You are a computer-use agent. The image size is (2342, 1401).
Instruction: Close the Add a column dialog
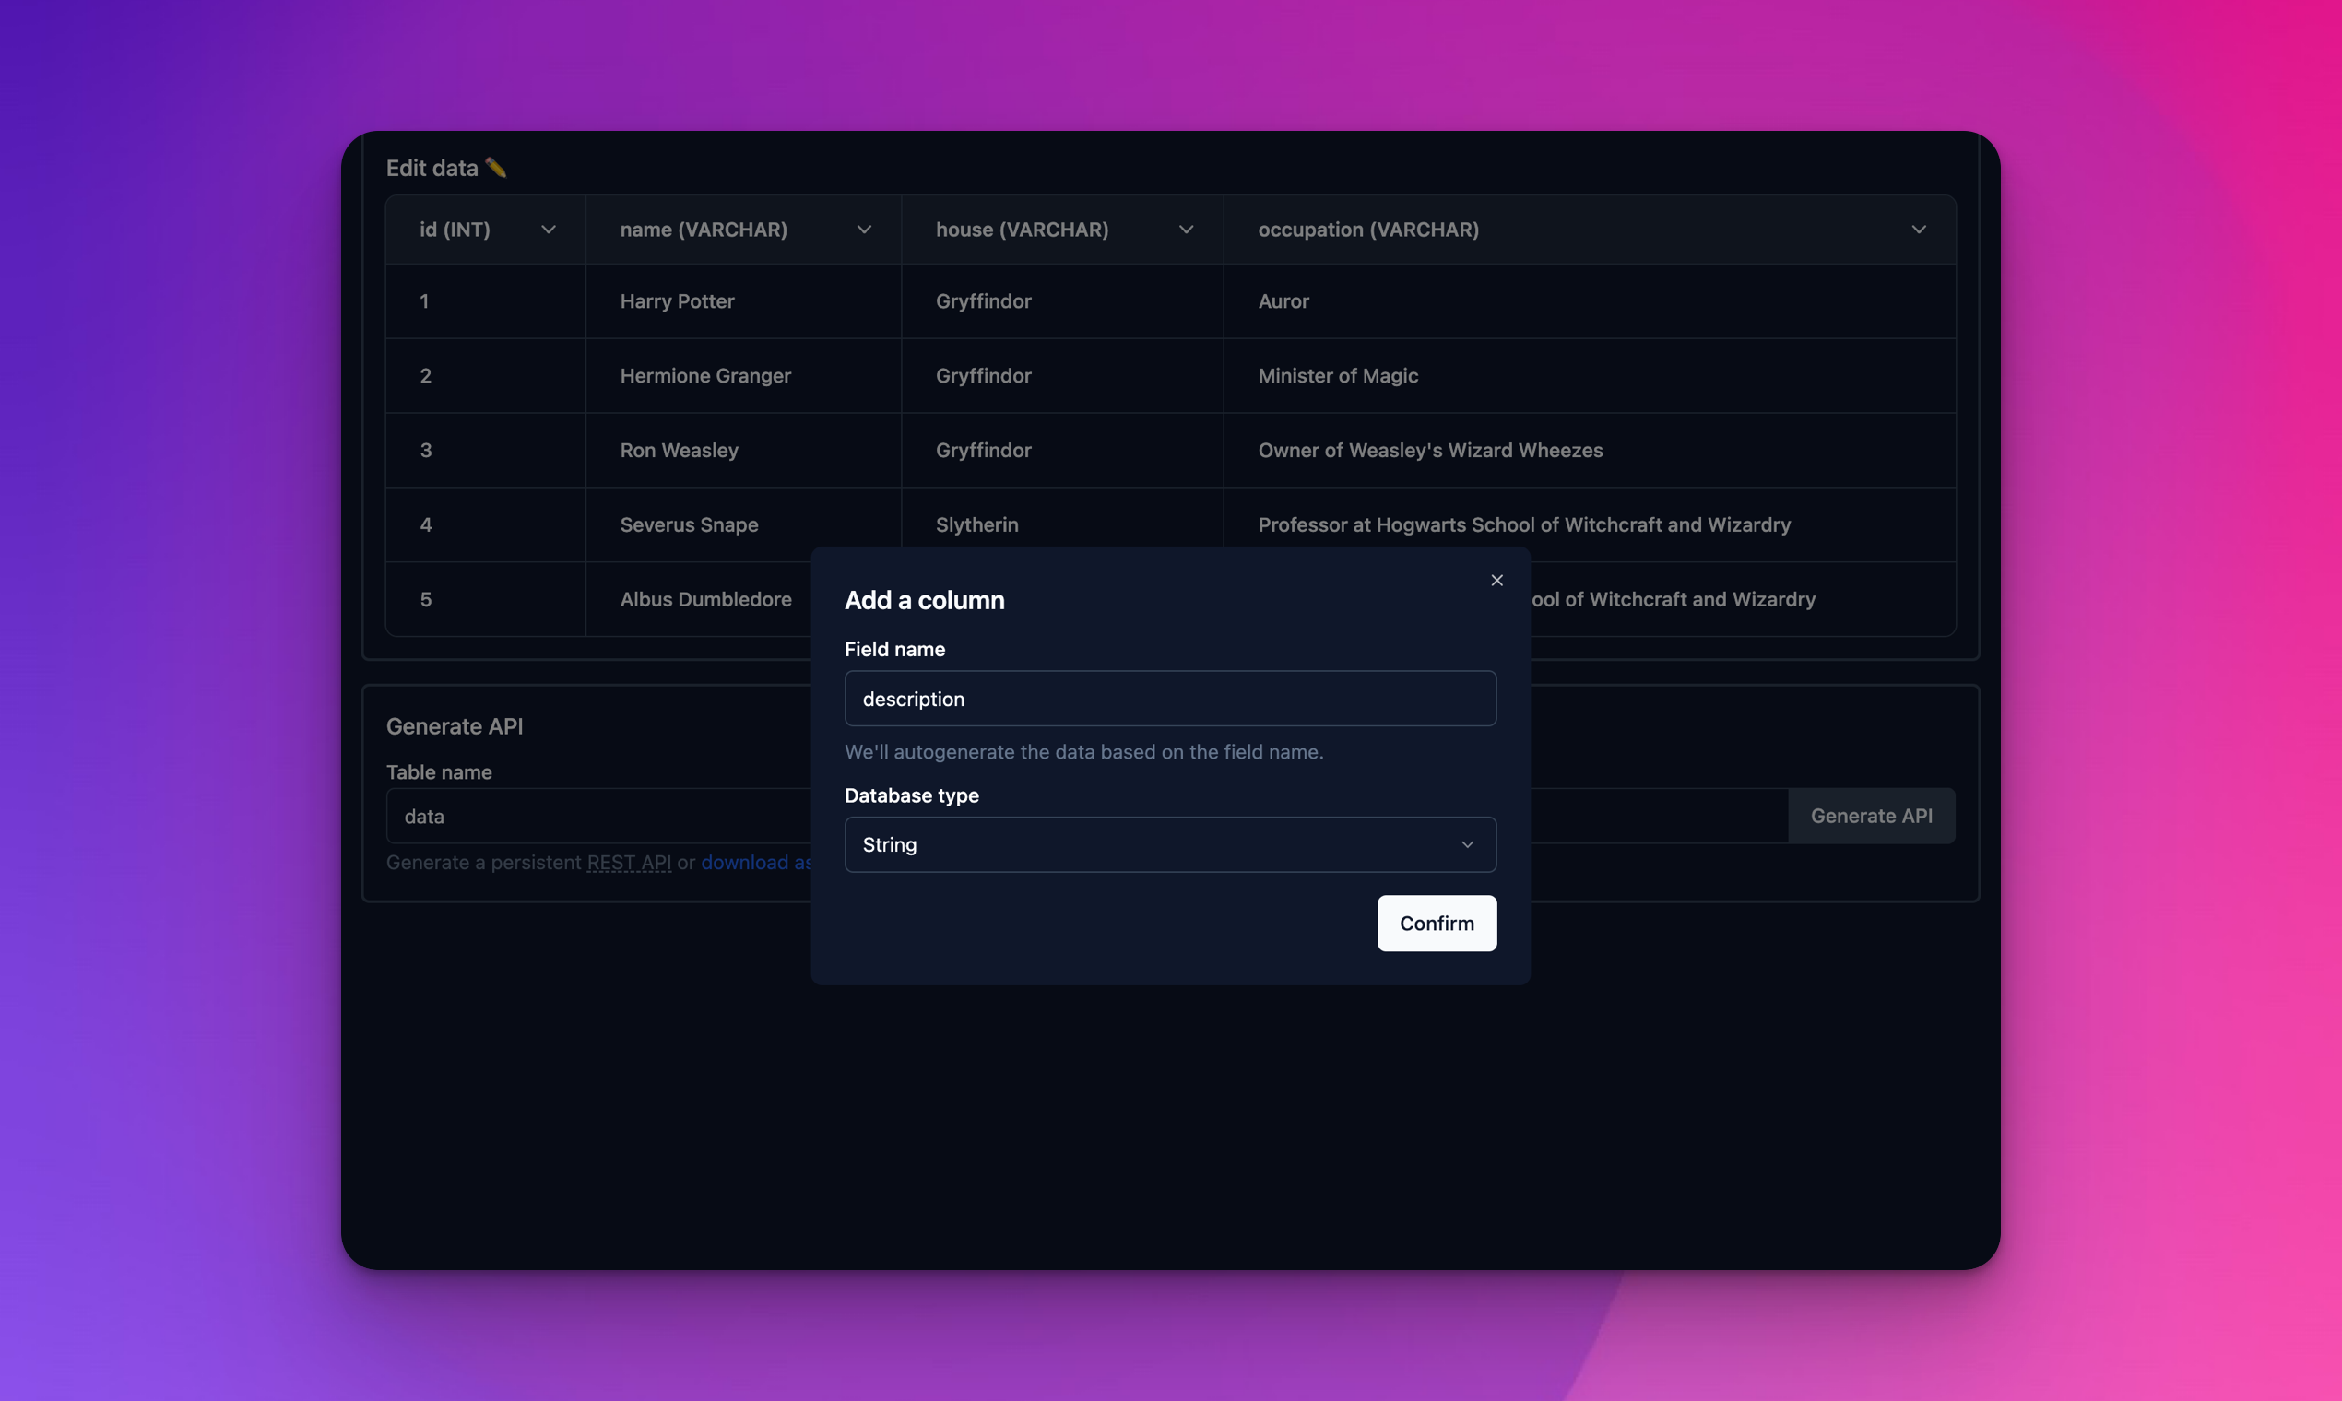1496,581
